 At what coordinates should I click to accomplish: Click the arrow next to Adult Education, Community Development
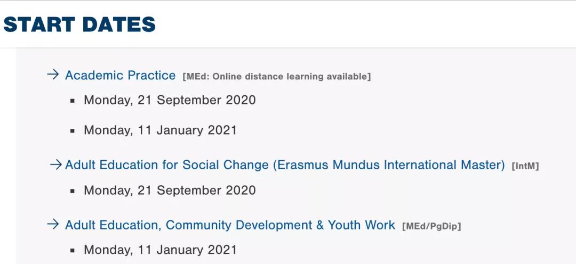(x=53, y=225)
